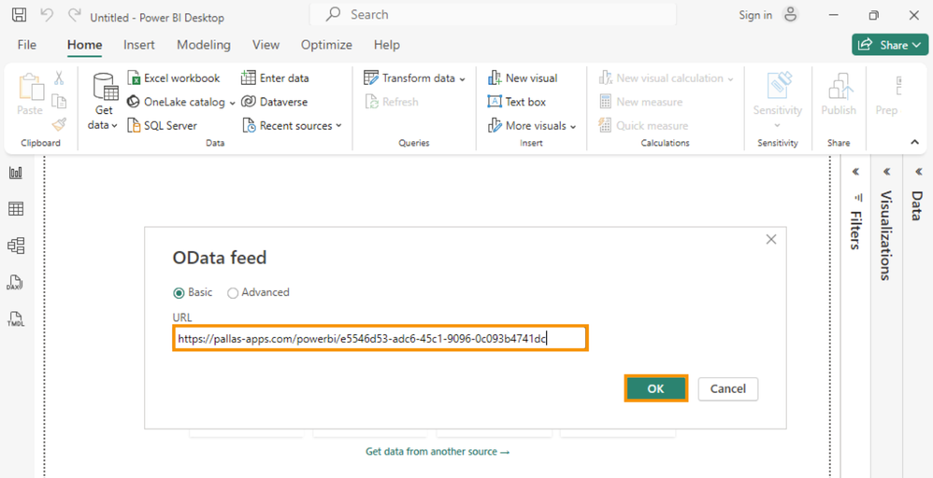
Task: Open More visuals dropdown
Action: [533, 125]
